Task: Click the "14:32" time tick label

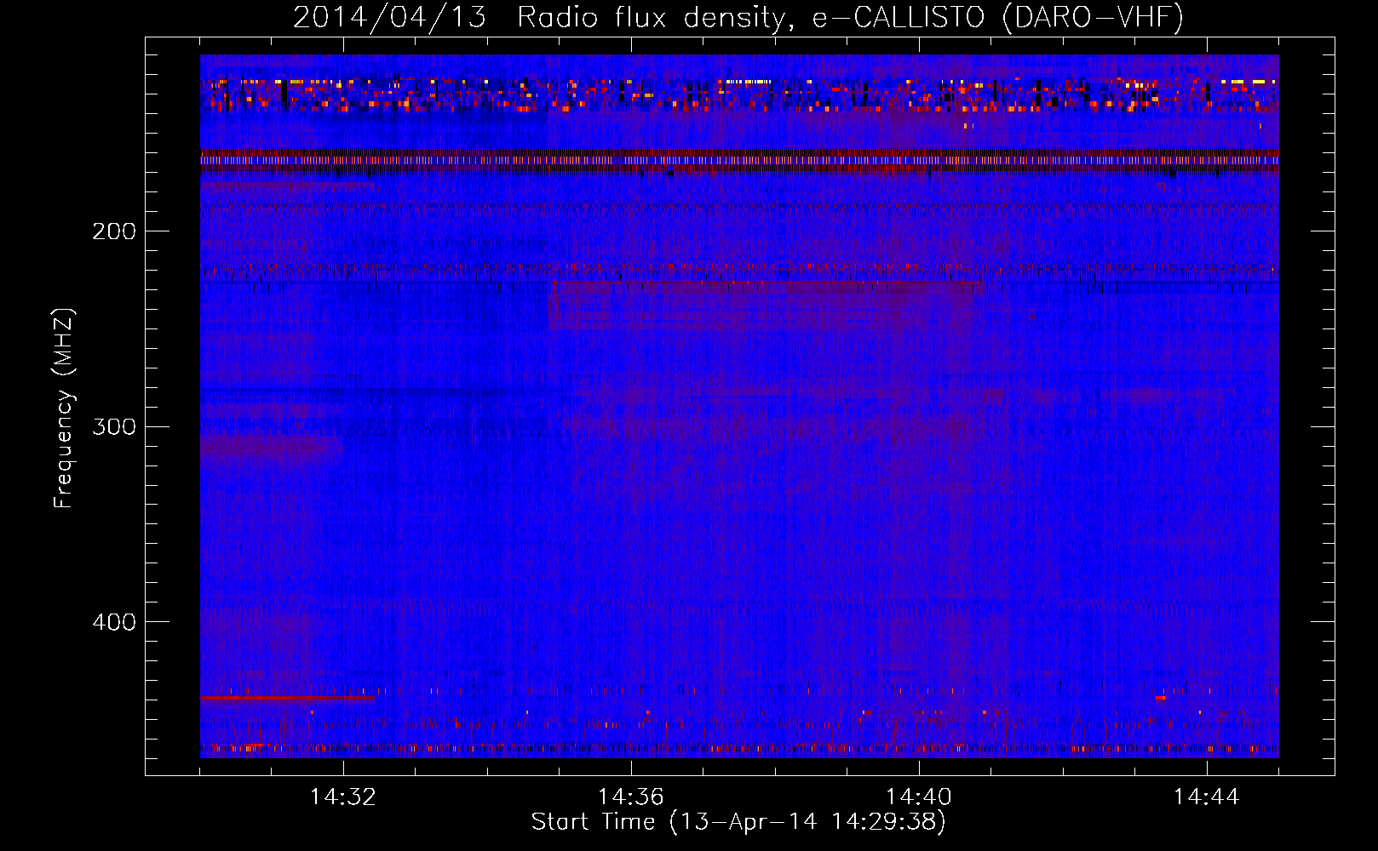Action: tap(343, 797)
